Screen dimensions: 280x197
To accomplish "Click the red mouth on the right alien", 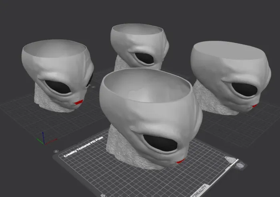I will (x=254, y=106).
